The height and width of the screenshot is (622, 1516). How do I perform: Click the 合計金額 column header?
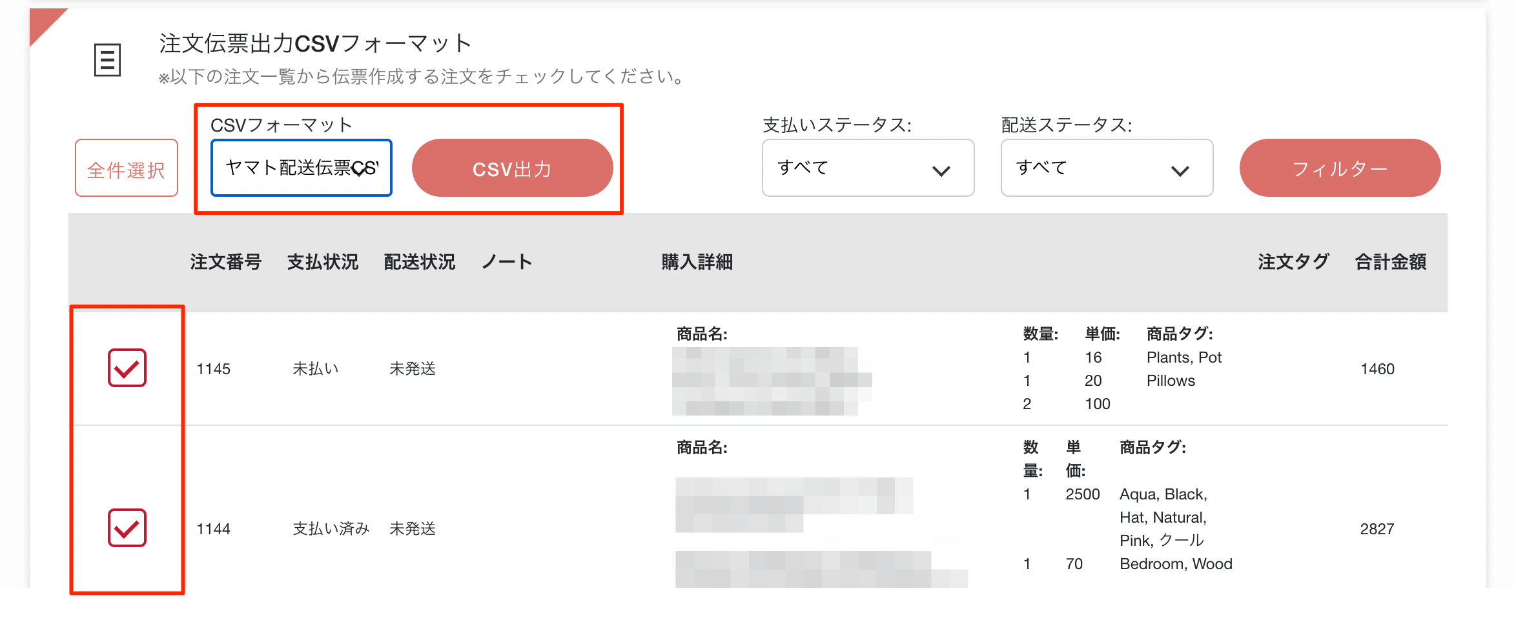(1391, 262)
